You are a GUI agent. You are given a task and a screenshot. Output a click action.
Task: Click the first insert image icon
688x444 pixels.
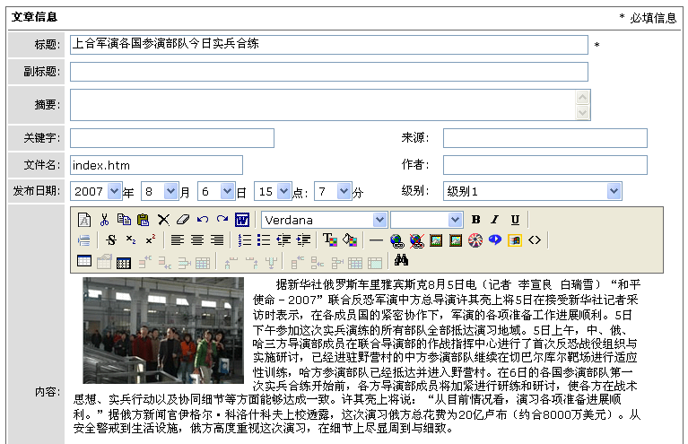[x=436, y=240]
